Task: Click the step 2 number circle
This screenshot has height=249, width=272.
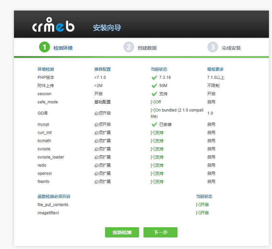Action: point(129,47)
